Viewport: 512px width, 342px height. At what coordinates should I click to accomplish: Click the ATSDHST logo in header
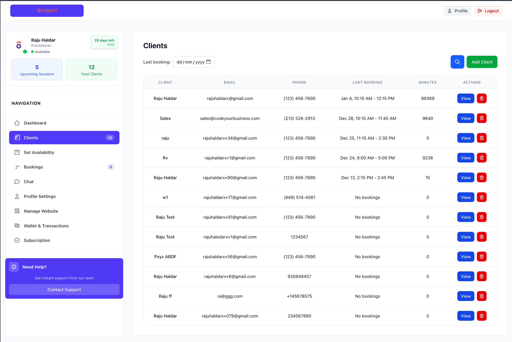pyautogui.click(x=47, y=11)
